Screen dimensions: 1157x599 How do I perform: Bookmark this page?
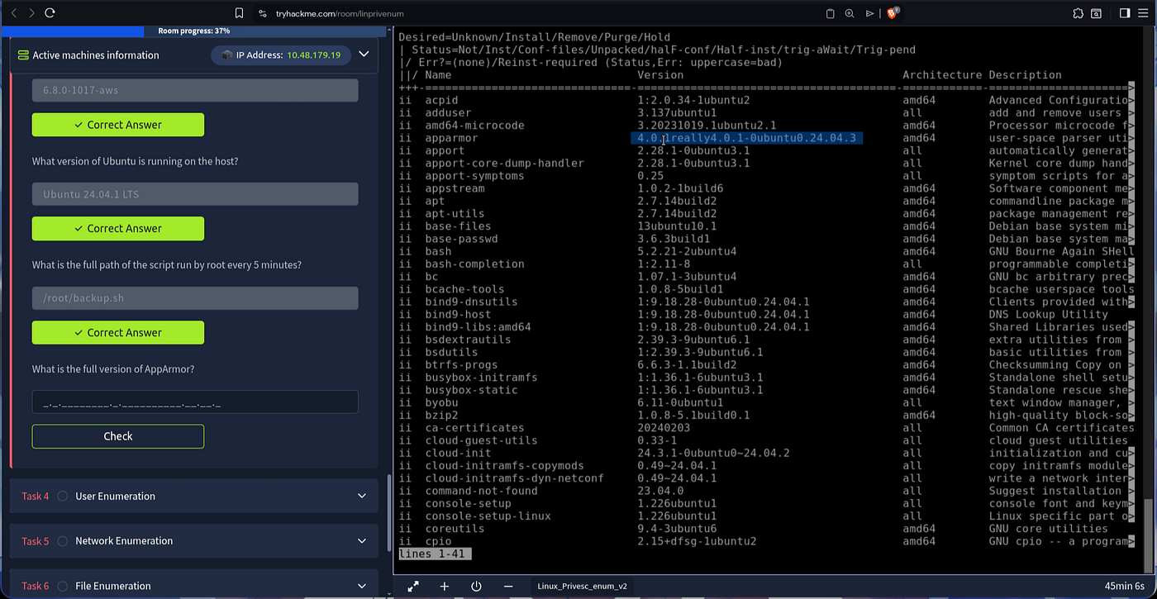pyautogui.click(x=239, y=13)
